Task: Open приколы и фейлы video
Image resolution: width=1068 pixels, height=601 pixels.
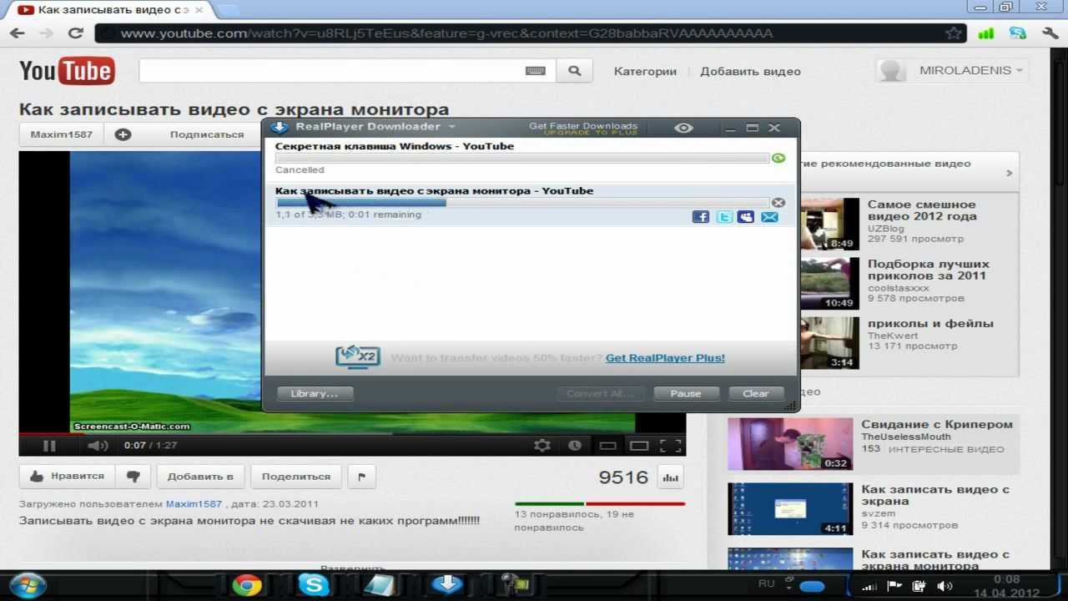Action: 930,324
